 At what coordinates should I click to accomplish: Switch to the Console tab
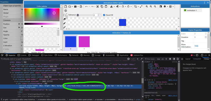(22, 55)
